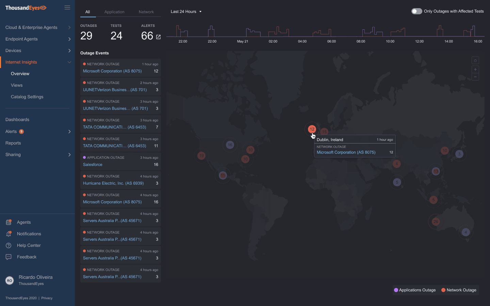The width and height of the screenshot is (490, 306).
Task: Open the ThousandEyes logo home icon
Action: pos(26,7)
